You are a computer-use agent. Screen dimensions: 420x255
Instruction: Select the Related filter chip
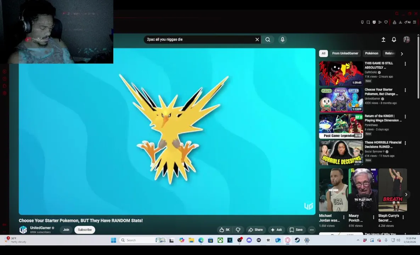coord(390,53)
